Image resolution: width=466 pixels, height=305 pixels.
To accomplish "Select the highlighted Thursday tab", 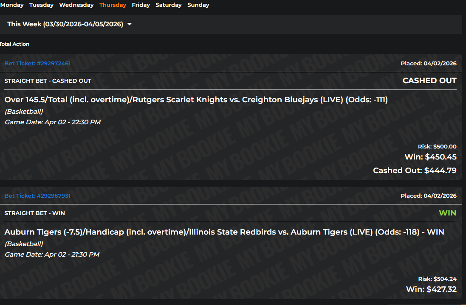I will [113, 5].
